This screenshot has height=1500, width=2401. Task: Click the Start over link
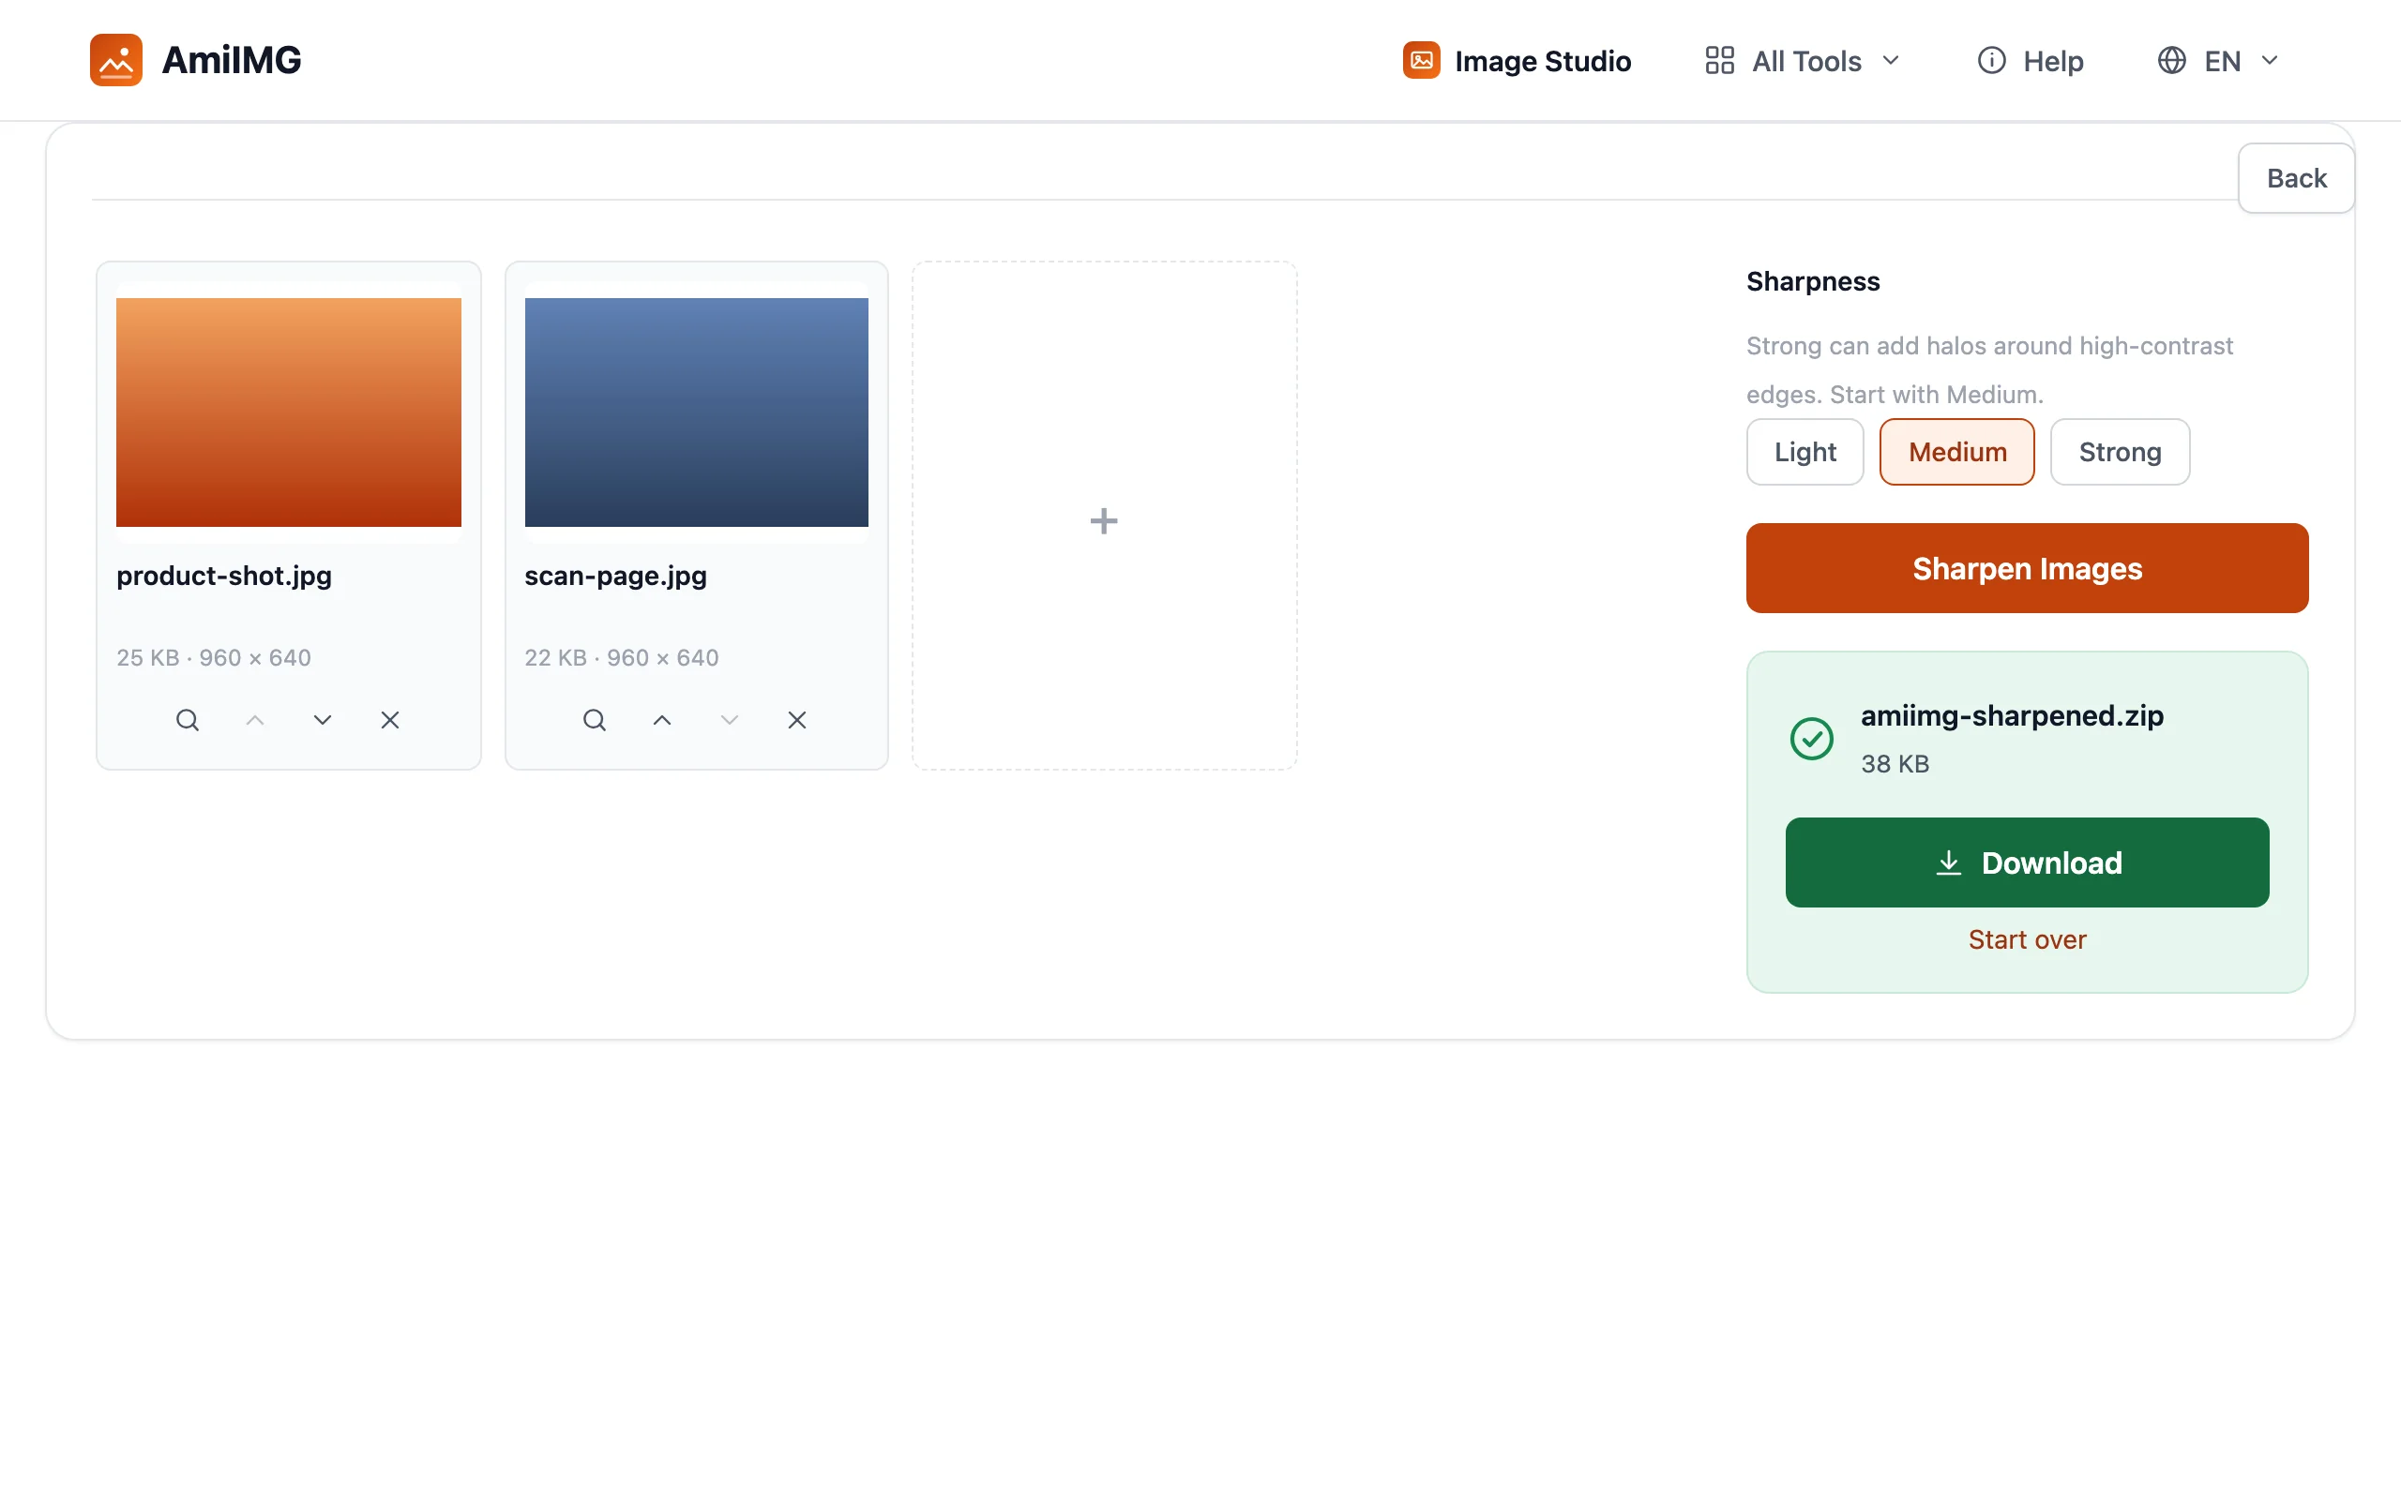(2027, 939)
